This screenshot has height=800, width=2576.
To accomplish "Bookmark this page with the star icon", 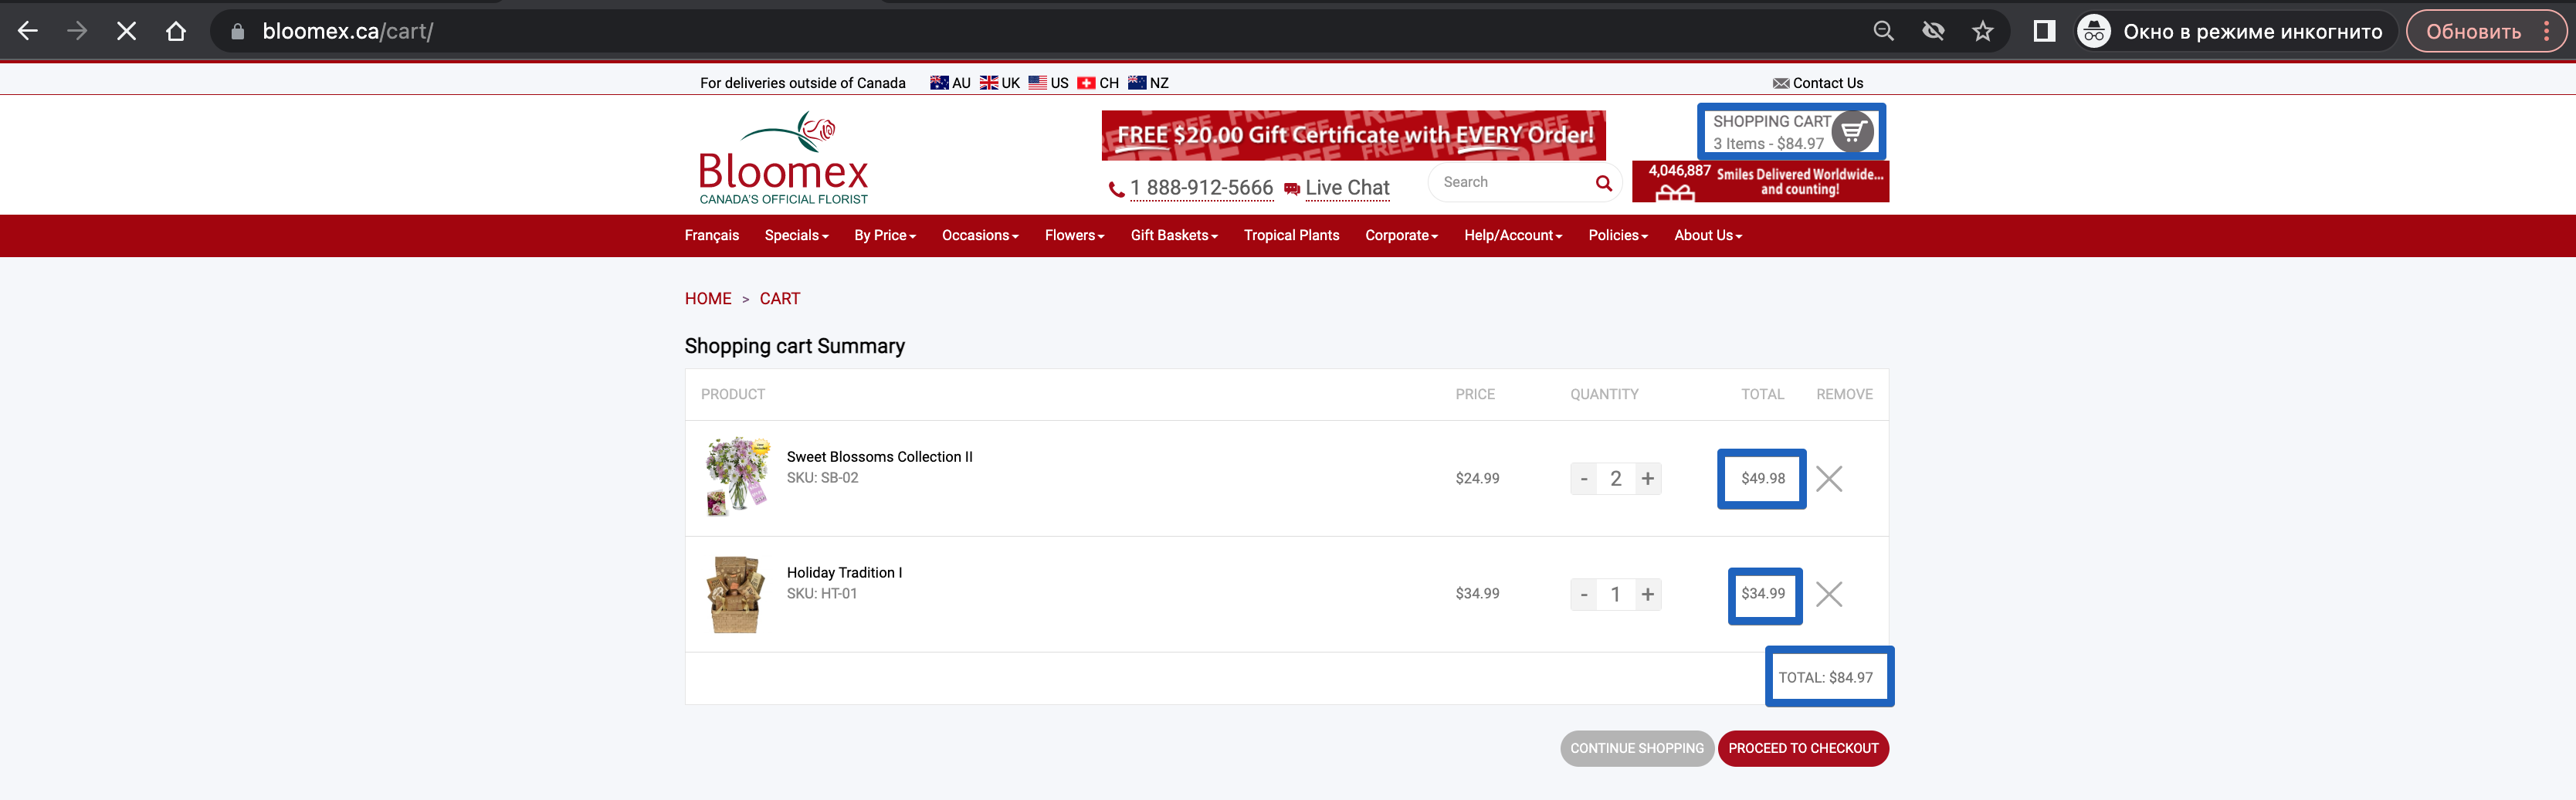I will 1982,31.
